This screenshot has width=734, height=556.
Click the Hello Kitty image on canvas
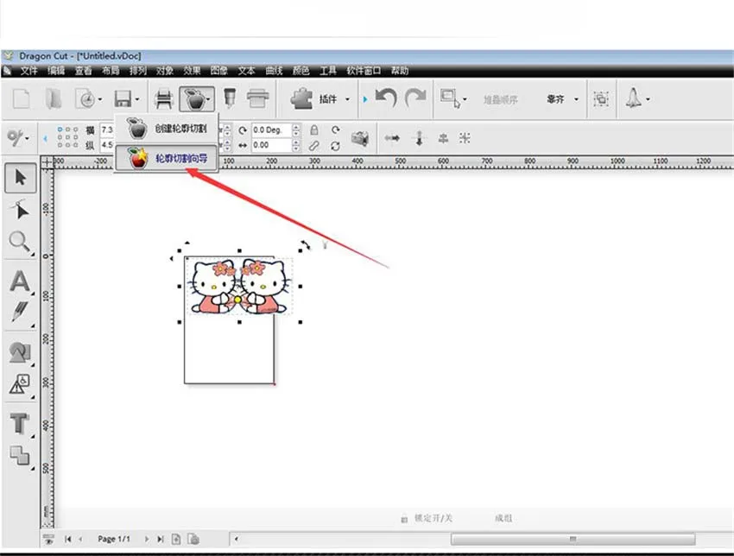tap(239, 286)
